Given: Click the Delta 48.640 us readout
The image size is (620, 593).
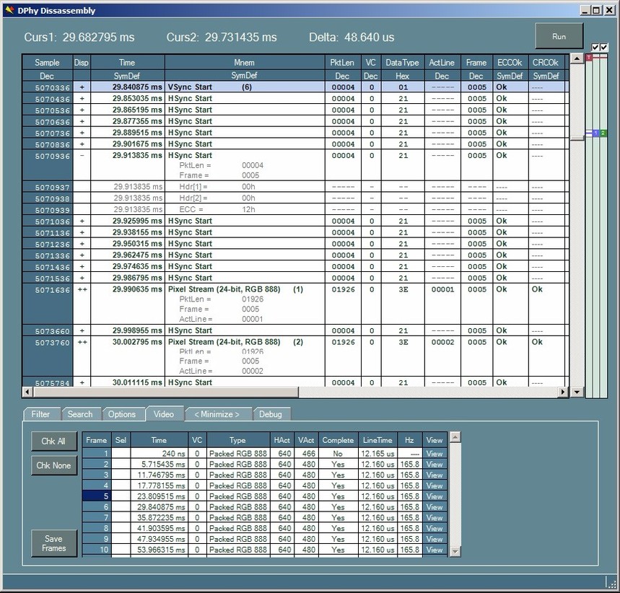Looking at the screenshot, I should [x=352, y=38].
